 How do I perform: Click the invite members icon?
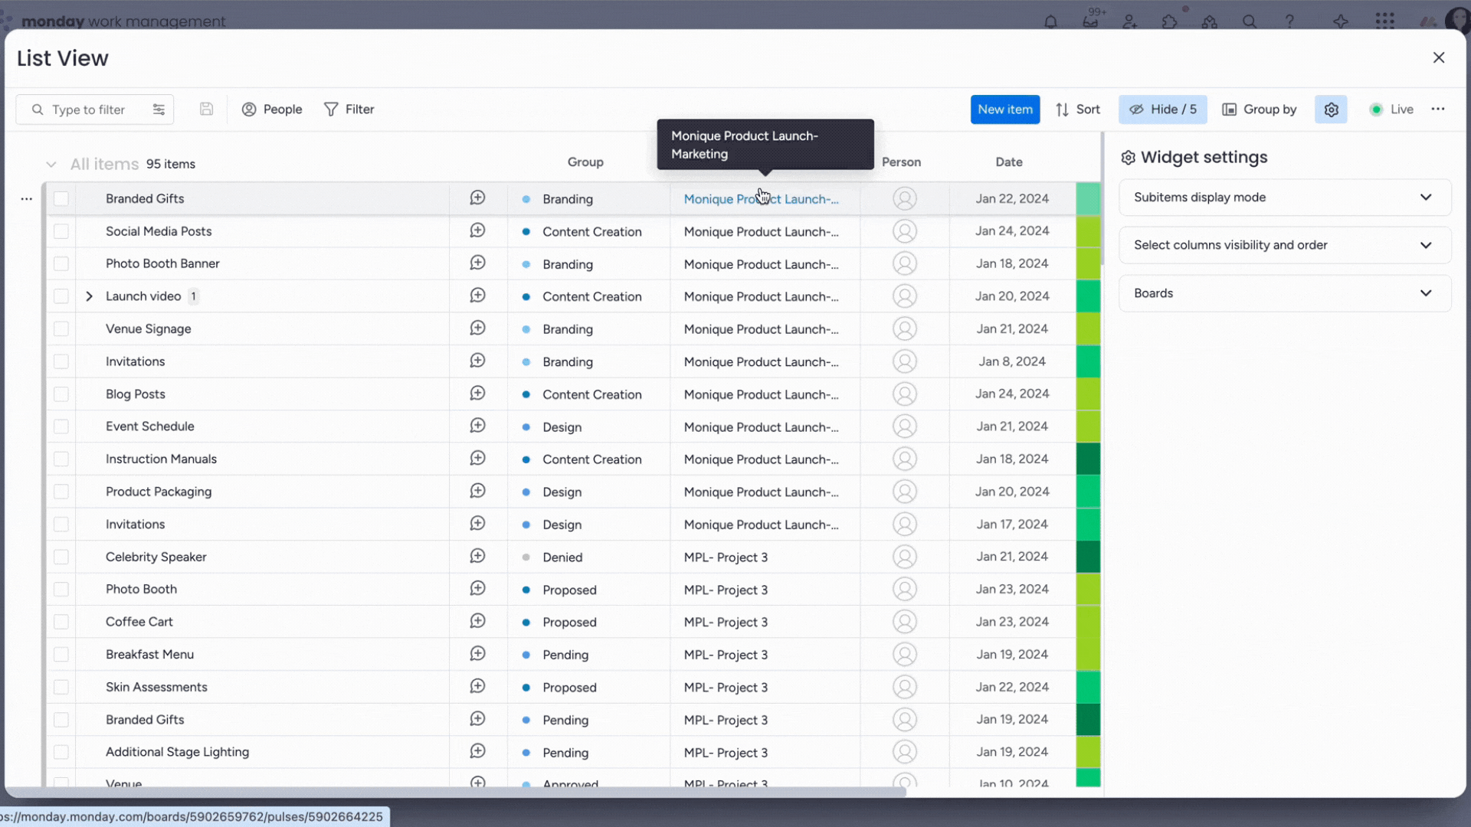1130,21
